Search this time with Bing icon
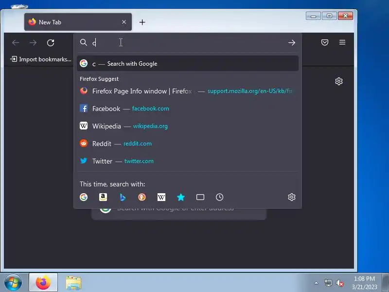The image size is (389, 292). 123,197
